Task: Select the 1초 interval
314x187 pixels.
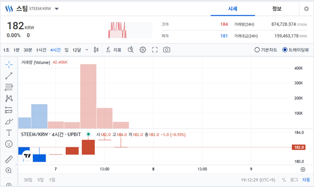Action: [6, 50]
